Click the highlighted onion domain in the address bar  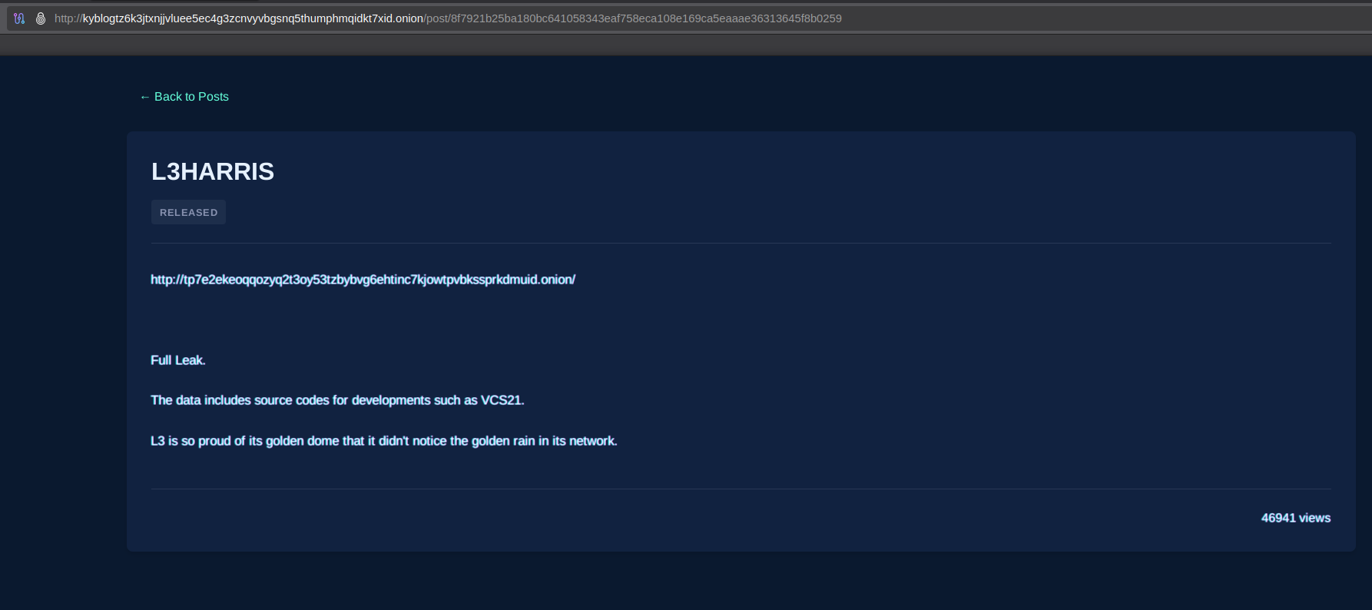(253, 18)
